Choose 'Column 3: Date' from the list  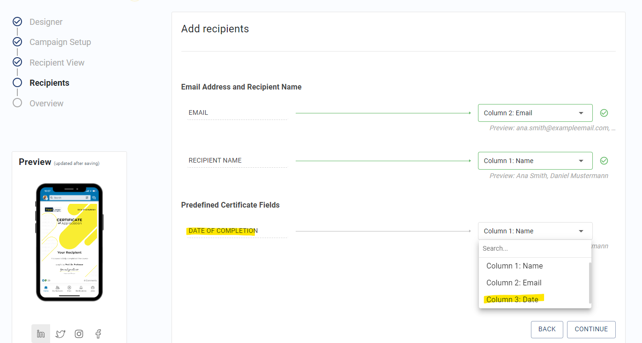click(x=512, y=299)
